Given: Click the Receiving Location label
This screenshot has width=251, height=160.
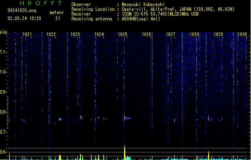Looking at the screenshot, I should pyautogui.click(x=93, y=9).
